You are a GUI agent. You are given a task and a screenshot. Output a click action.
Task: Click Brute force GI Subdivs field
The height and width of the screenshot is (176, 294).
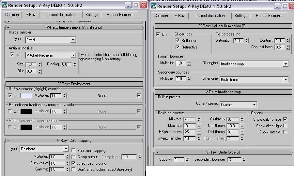click(x=179, y=160)
